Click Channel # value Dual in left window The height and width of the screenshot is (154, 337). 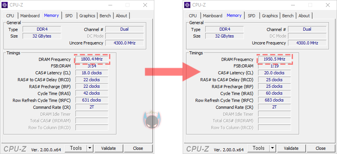[124, 29]
